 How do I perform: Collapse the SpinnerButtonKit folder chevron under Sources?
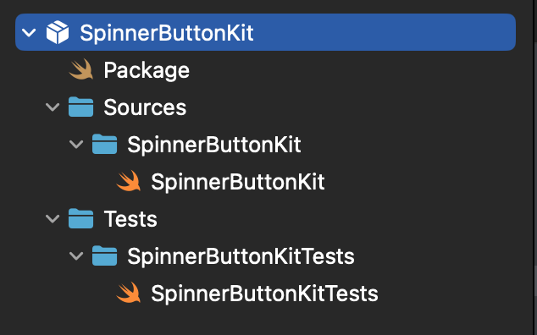[x=76, y=145]
